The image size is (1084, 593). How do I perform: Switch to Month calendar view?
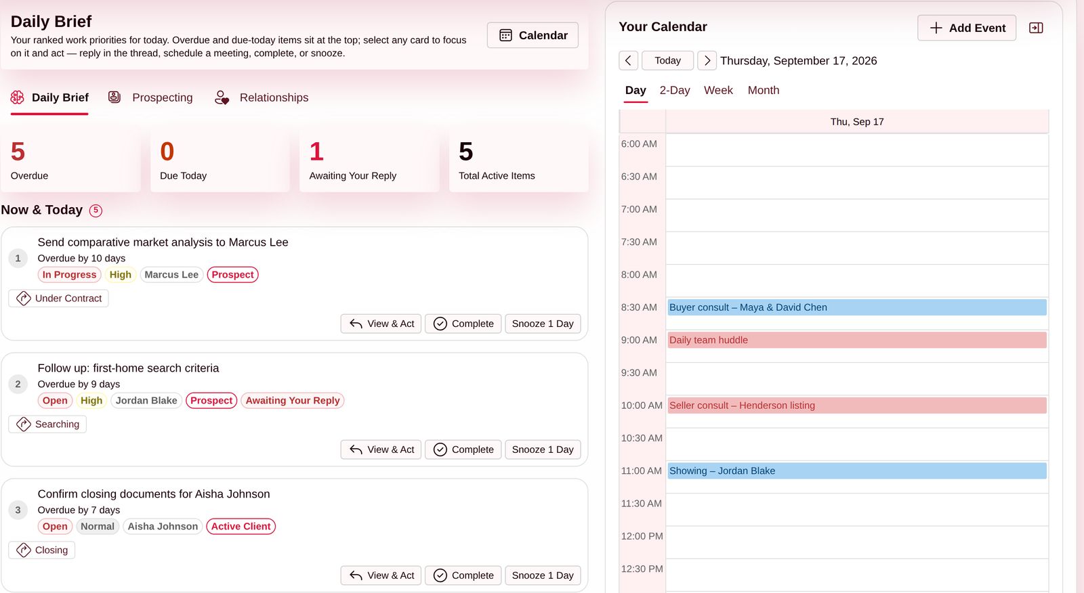pos(764,90)
